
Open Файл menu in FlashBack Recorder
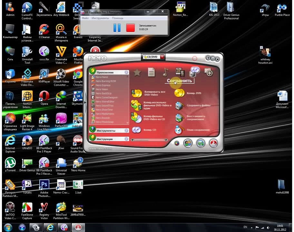(85, 18)
